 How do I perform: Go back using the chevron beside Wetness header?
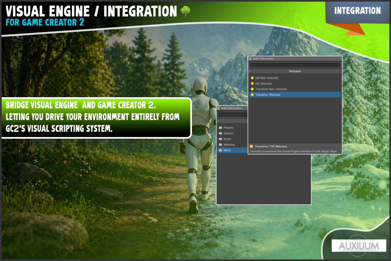[250, 71]
